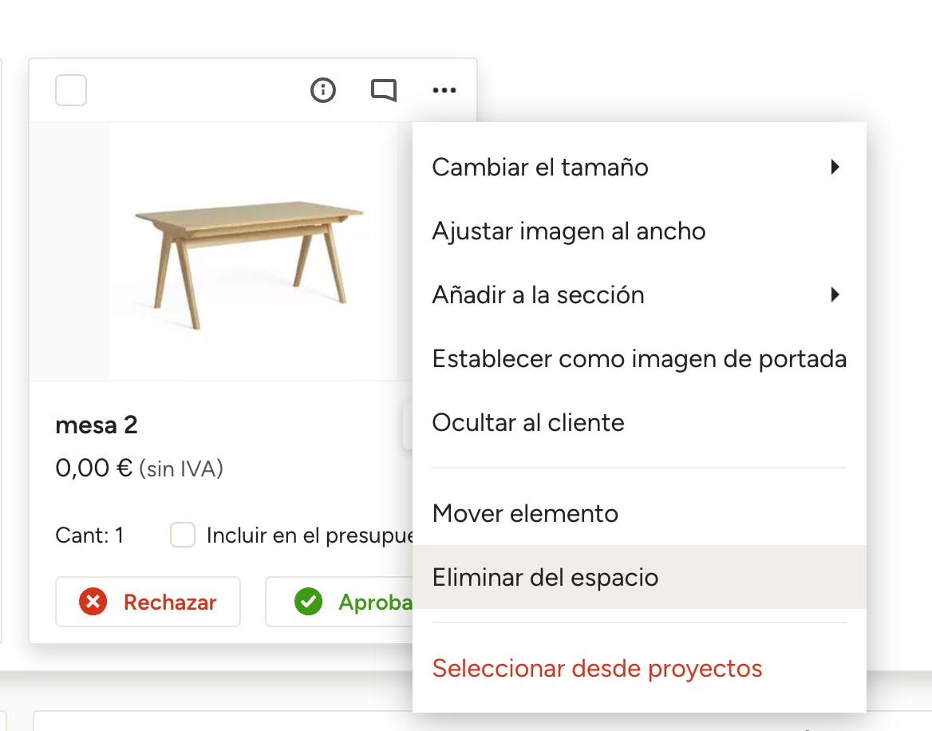
Task: Tick the card selection checkbox
Action: tap(71, 90)
